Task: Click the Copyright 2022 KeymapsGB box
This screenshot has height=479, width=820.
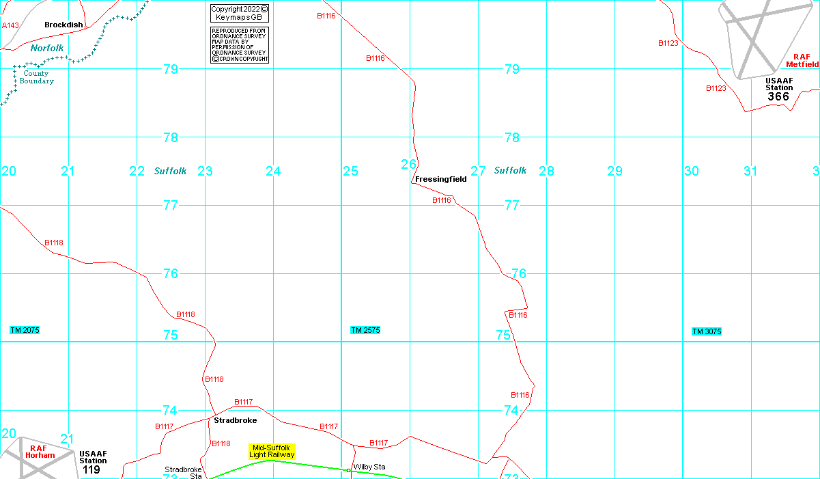Action: click(x=239, y=12)
